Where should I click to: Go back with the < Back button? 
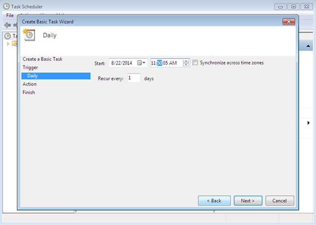214,201
